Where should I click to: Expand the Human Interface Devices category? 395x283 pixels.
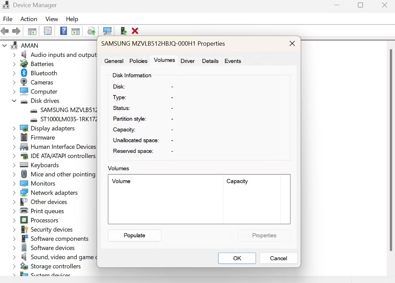(x=14, y=147)
